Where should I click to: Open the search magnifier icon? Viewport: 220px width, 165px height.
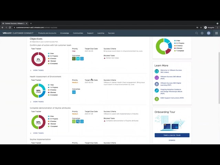[x=197, y=33]
